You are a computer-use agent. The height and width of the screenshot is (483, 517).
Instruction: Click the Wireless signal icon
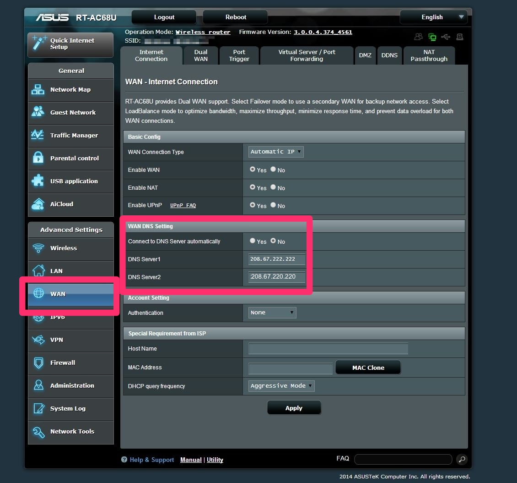coord(38,248)
